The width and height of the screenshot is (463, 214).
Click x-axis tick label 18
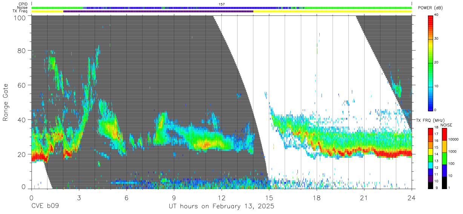pyautogui.click(x=316, y=197)
